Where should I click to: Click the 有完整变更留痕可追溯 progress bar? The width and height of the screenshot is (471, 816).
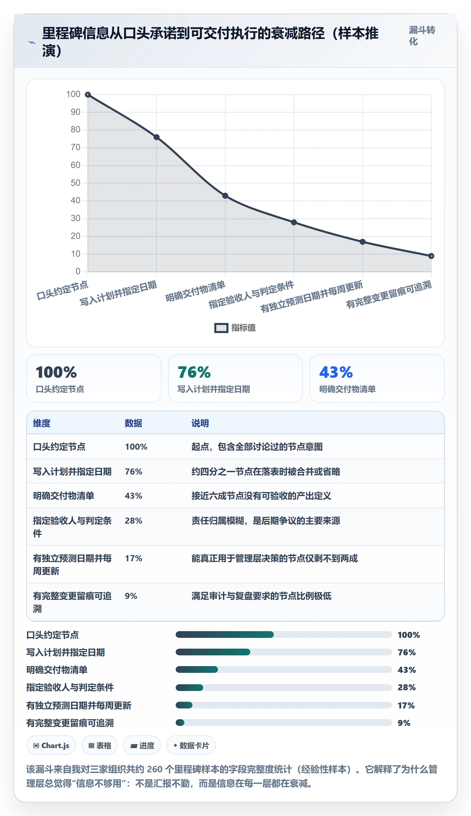click(284, 723)
